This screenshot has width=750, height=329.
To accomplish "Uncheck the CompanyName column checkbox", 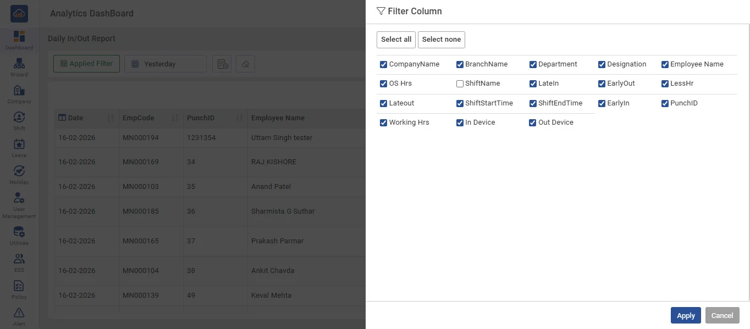I will [x=384, y=65].
